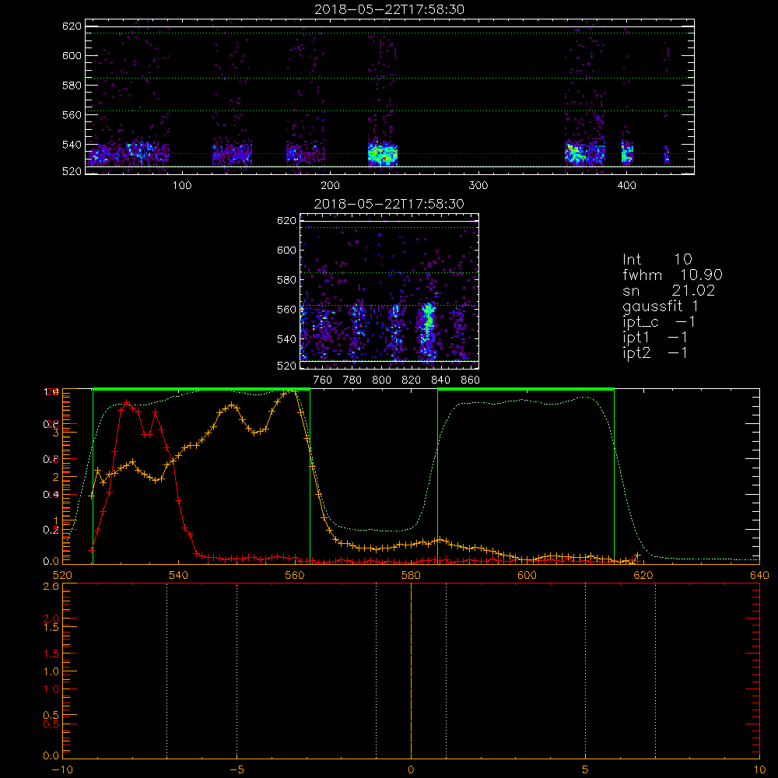Click y-axis label '540' of middle spectrogram
The width and height of the screenshot is (778, 778).
pos(286,339)
